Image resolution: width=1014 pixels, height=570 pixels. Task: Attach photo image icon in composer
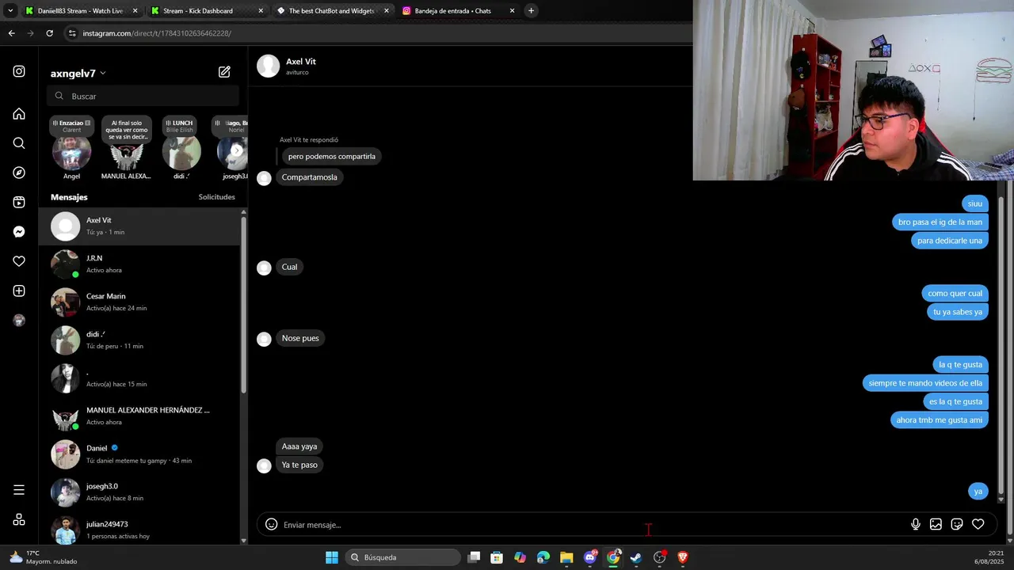tap(936, 524)
